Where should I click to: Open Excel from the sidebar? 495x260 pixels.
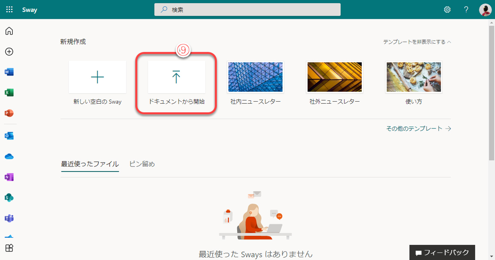(x=9, y=93)
